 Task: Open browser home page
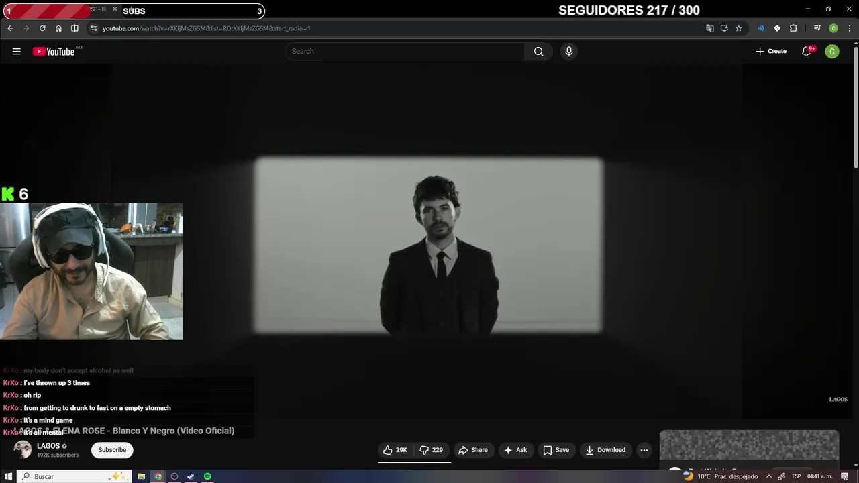(x=58, y=28)
